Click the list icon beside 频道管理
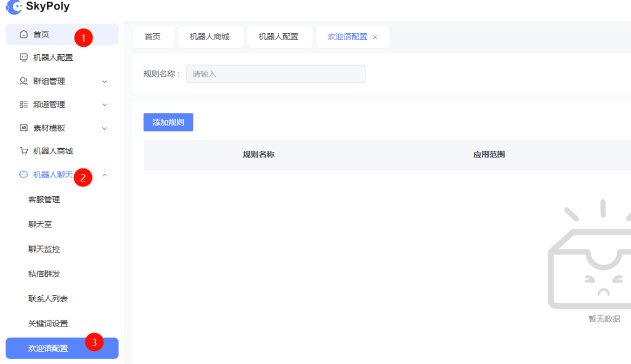This screenshot has width=631, height=364. 23,105
